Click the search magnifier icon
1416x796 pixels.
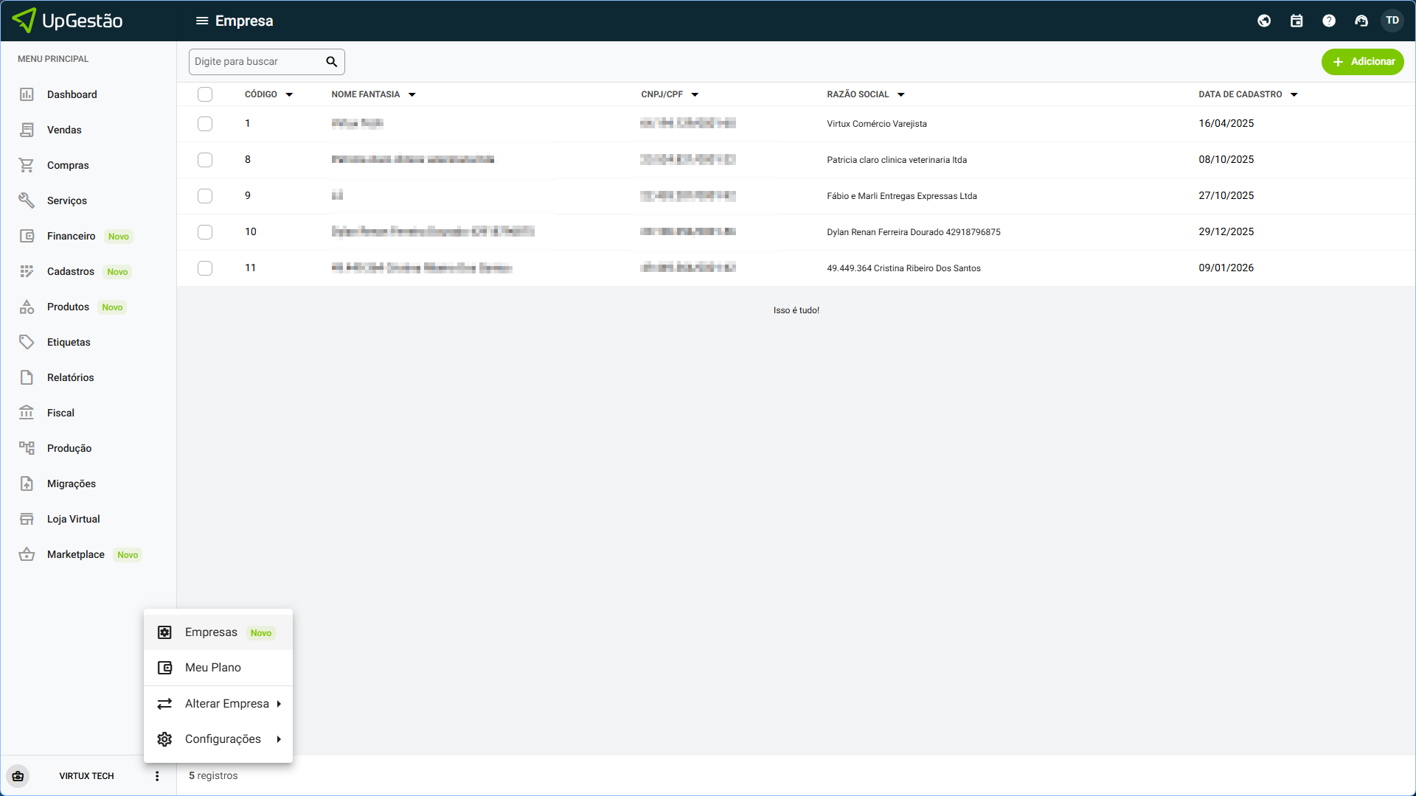pos(332,62)
